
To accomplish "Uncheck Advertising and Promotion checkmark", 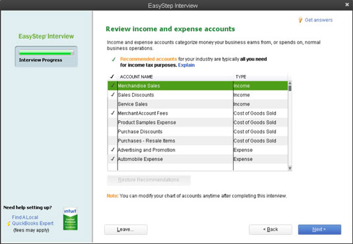I will pyautogui.click(x=113, y=150).
